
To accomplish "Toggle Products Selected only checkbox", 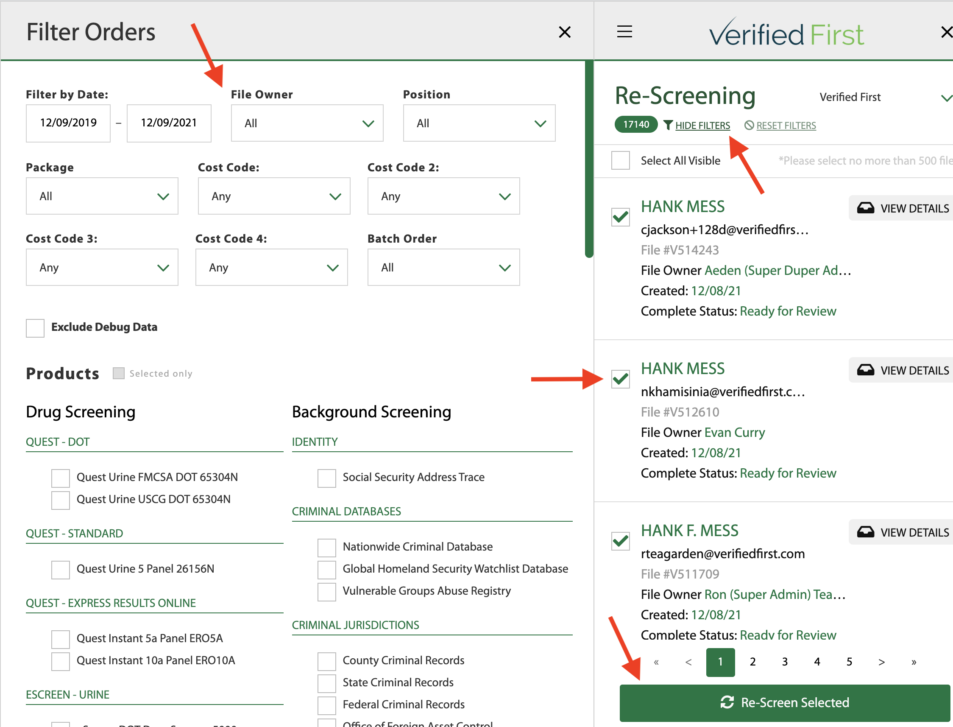I will tap(118, 373).
